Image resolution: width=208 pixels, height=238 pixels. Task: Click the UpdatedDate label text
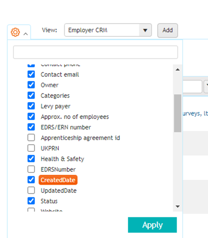click(x=59, y=191)
